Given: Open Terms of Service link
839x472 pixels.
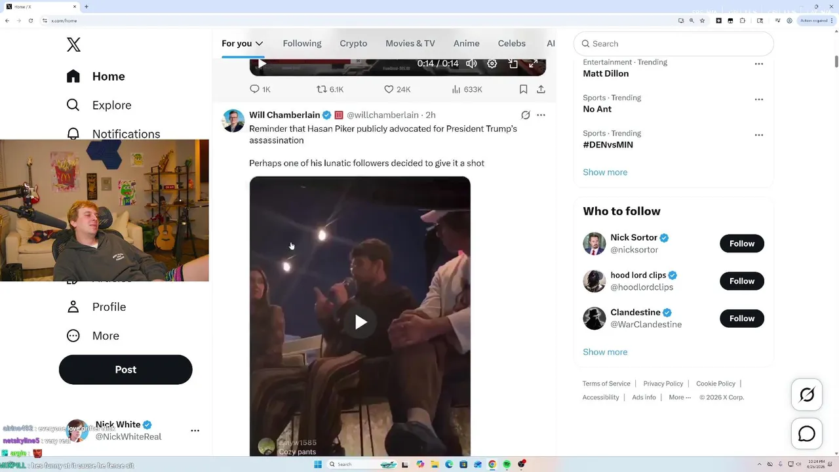Looking at the screenshot, I should (x=606, y=383).
